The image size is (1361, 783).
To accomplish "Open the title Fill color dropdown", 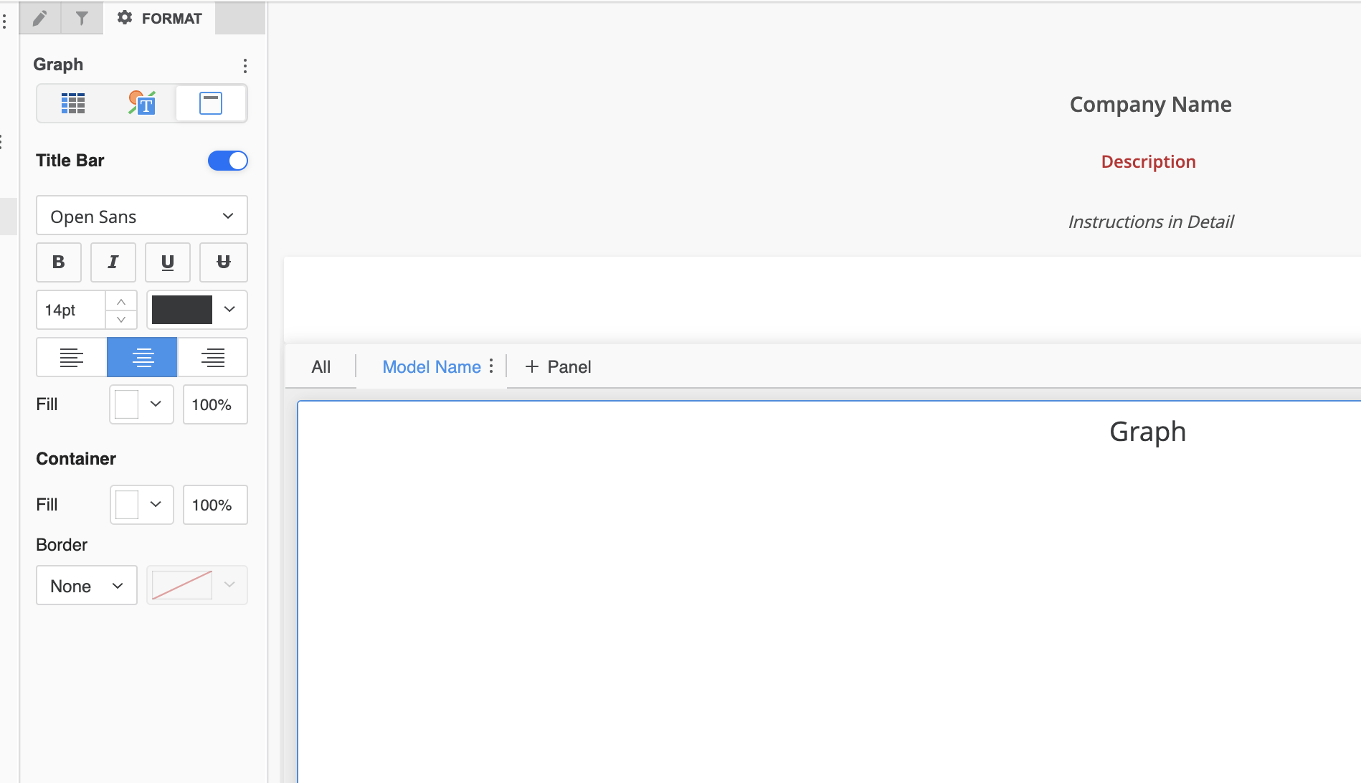I will pyautogui.click(x=141, y=404).
